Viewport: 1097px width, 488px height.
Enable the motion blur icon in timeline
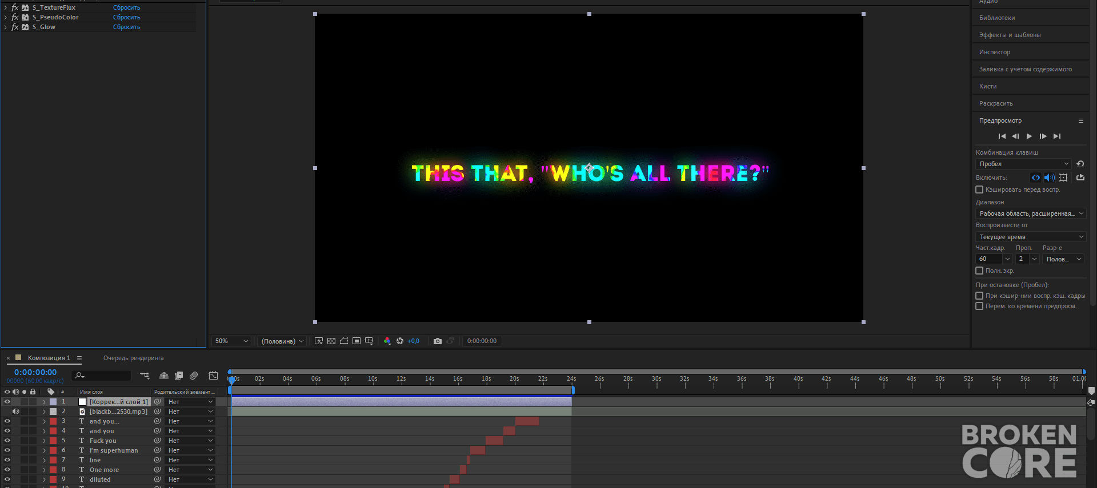[194, 376]
